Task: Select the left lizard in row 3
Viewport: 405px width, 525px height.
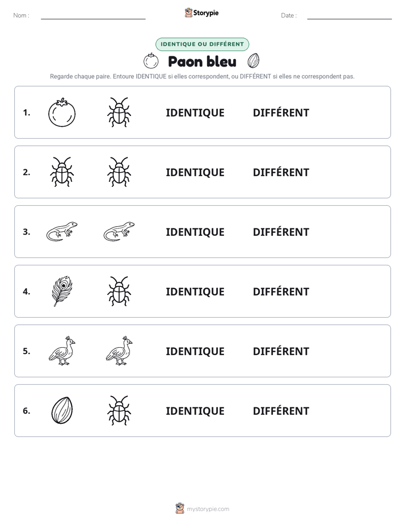Action: [x=62, y=231]
